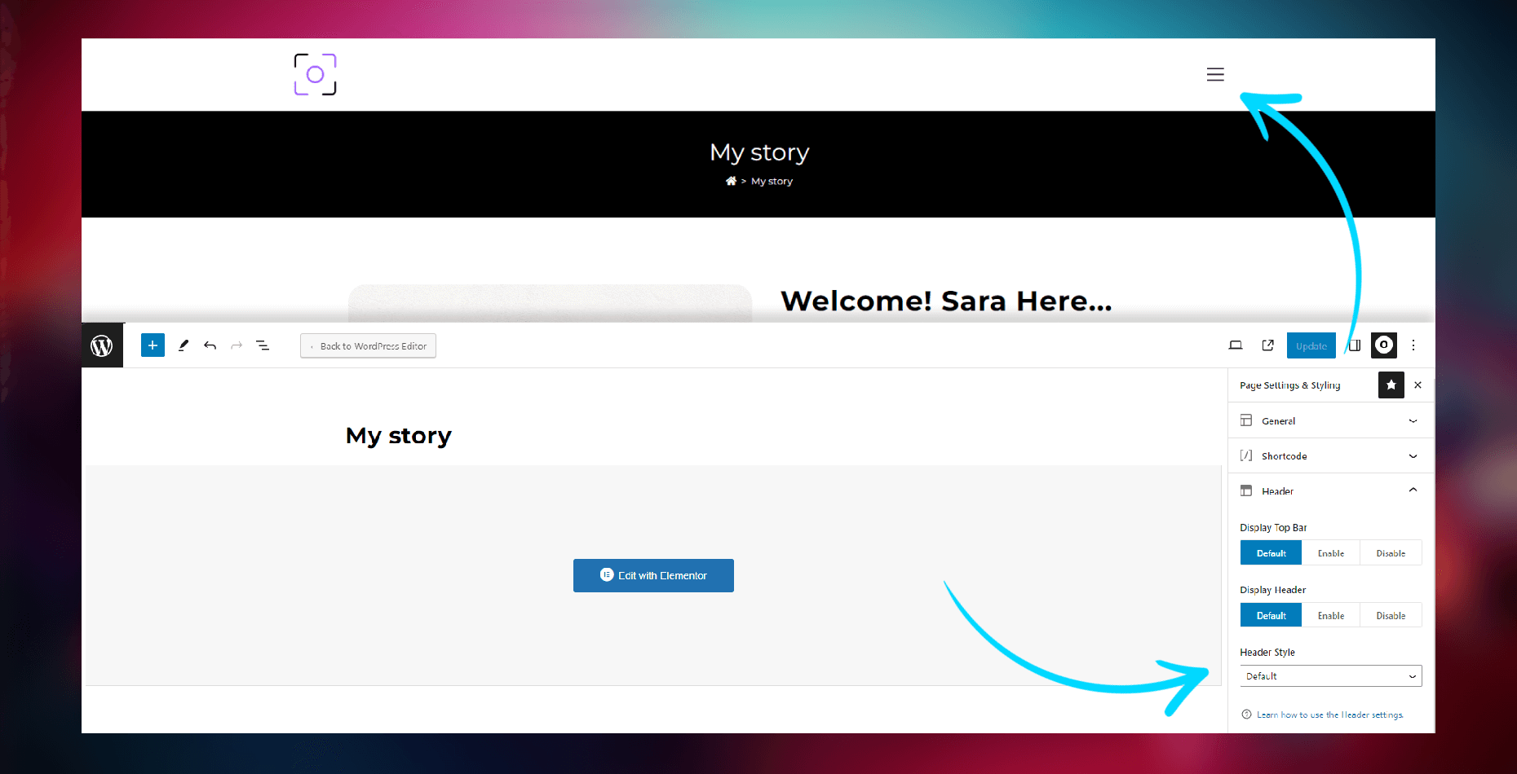Click the My story banner page title
The height and width of the screenshot is (774, 1517).
click(x=759, y=152)
